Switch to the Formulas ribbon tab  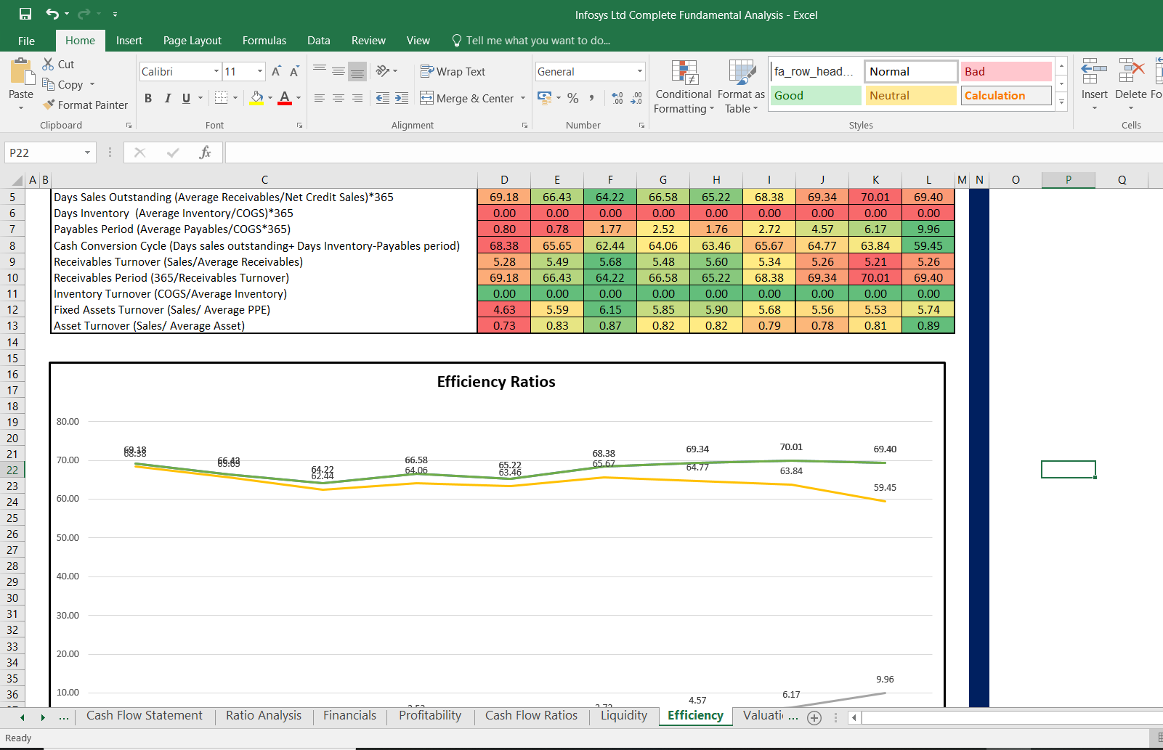(264, 41)
